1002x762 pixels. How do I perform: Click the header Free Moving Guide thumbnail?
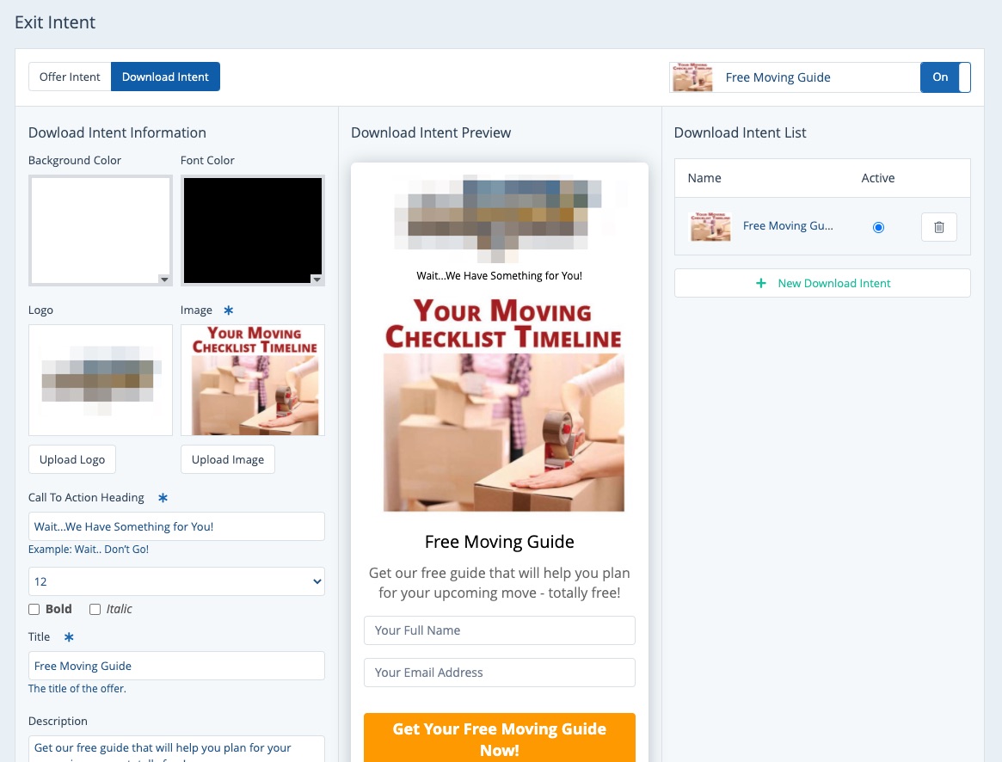click(693, 77)
